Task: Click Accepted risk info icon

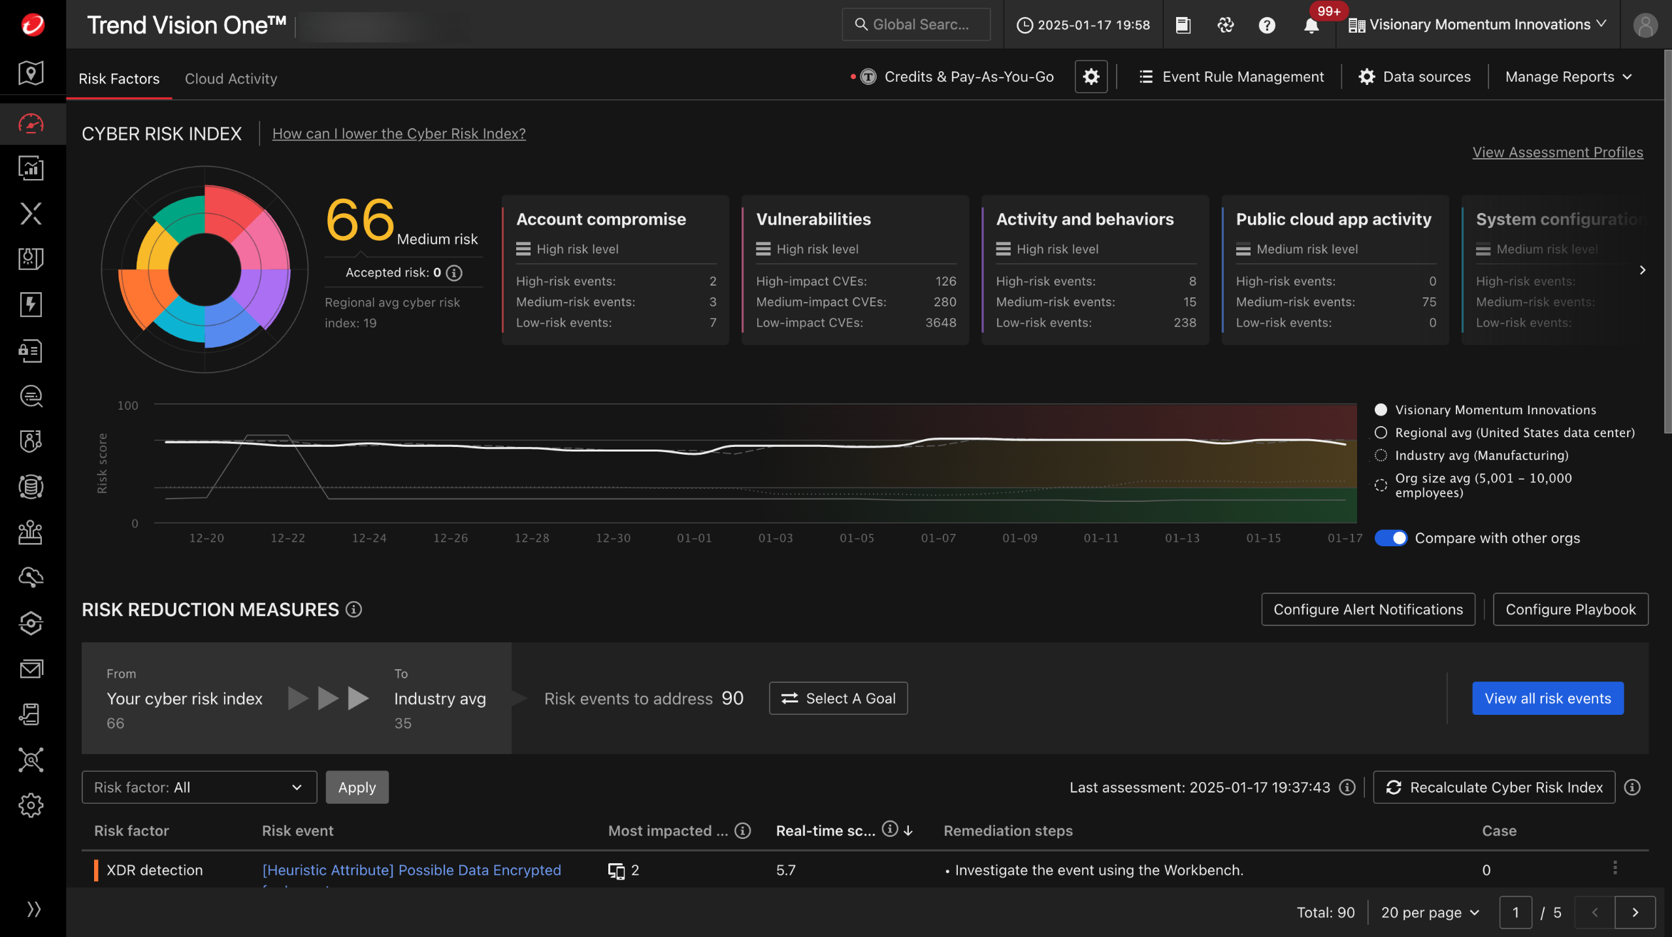Action: click(454, 272)
